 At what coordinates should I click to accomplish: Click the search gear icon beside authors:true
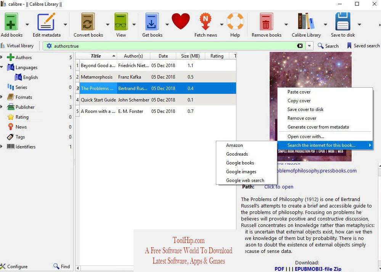[x=49, y=46]
